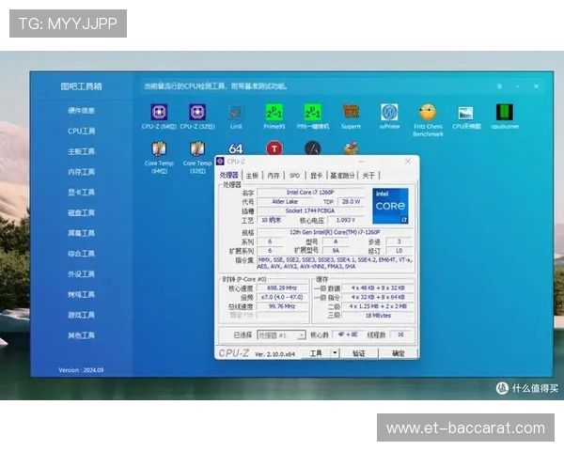This screenshot has height=451, width=564.
Task: Switch to the 显卡 tab in CPU-Z
Action: pos(316,176)
